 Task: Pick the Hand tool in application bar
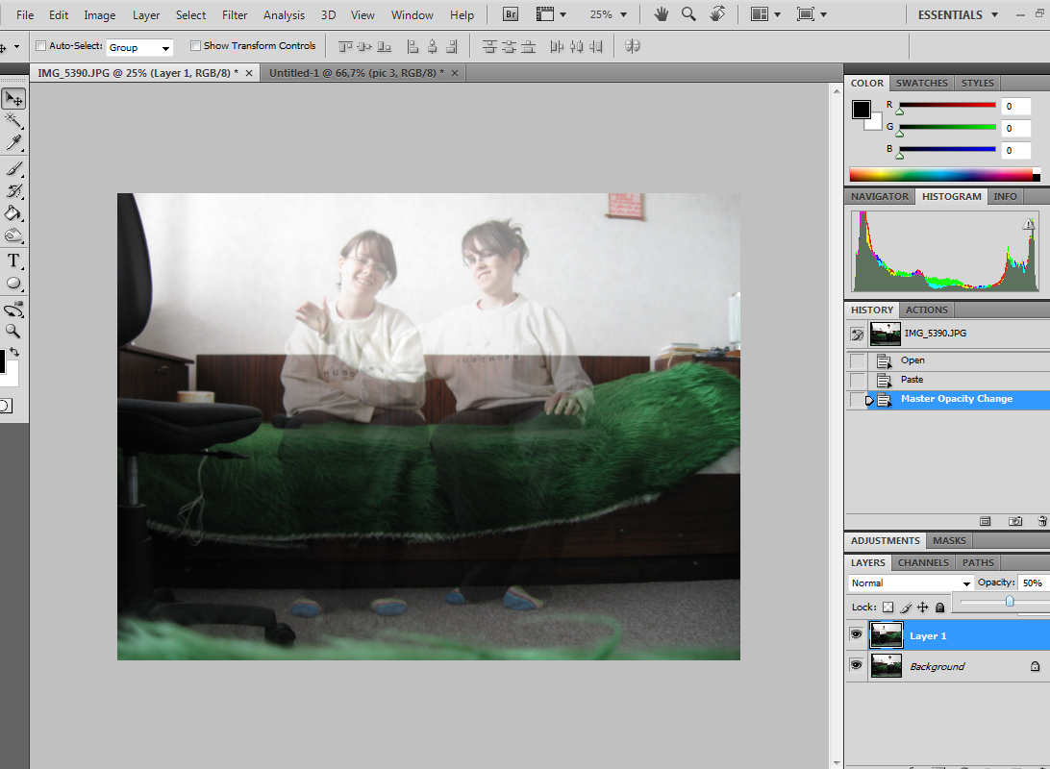tap(661, 14)
